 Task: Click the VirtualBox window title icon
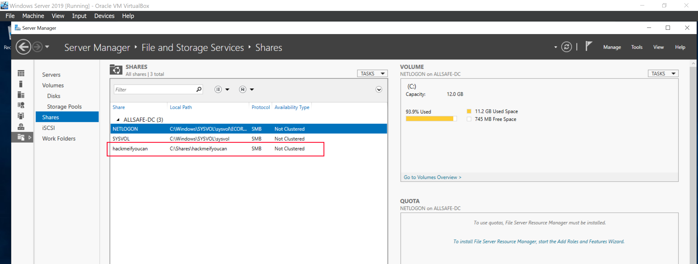pos(4,5)
